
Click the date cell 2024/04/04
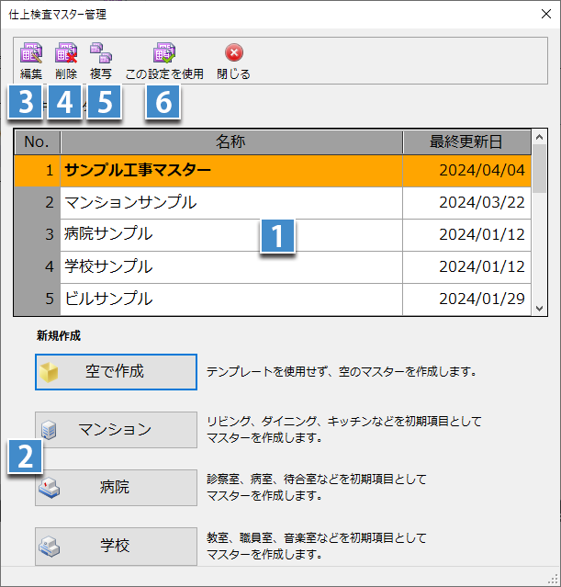click(x=466, y=171)
